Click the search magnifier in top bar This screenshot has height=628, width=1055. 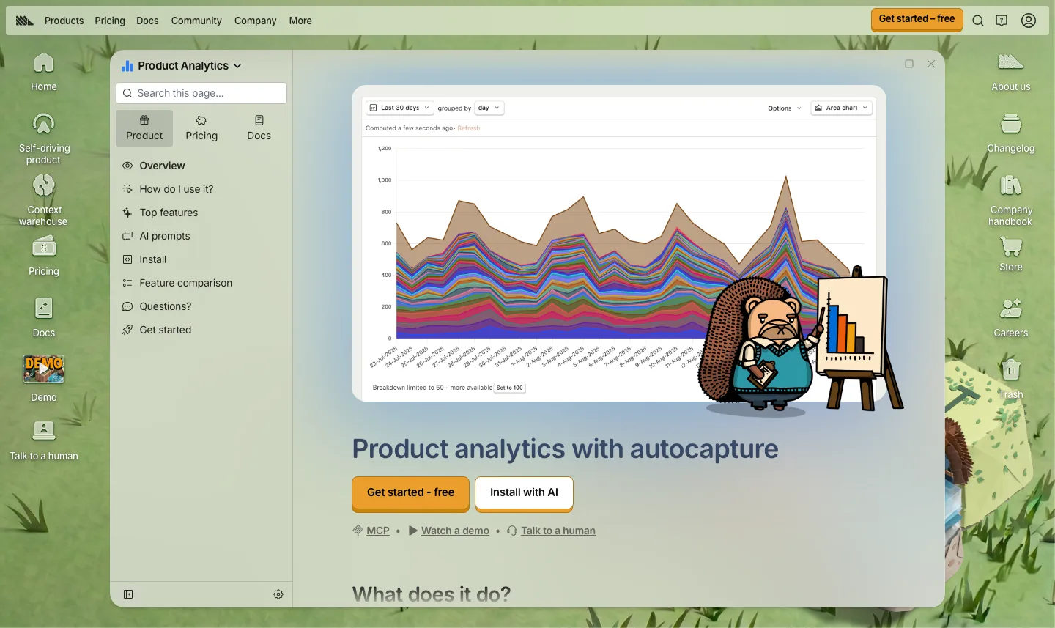tap(978, 21)
